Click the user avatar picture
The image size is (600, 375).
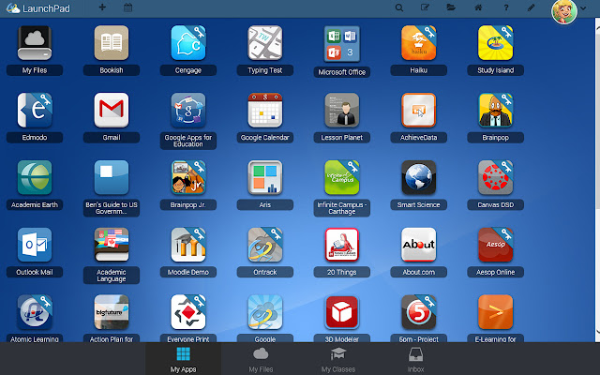(x=564, y=11)
